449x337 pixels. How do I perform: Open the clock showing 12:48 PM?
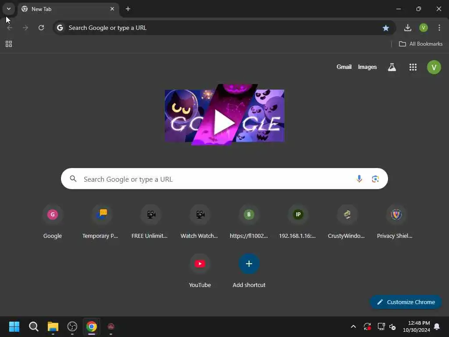coord(417,326)
